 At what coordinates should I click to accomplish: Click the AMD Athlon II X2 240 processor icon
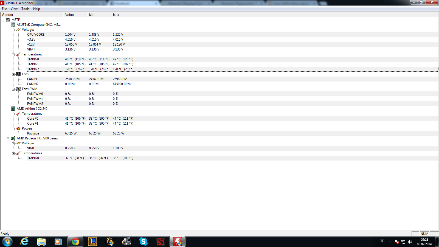(13, 108)
